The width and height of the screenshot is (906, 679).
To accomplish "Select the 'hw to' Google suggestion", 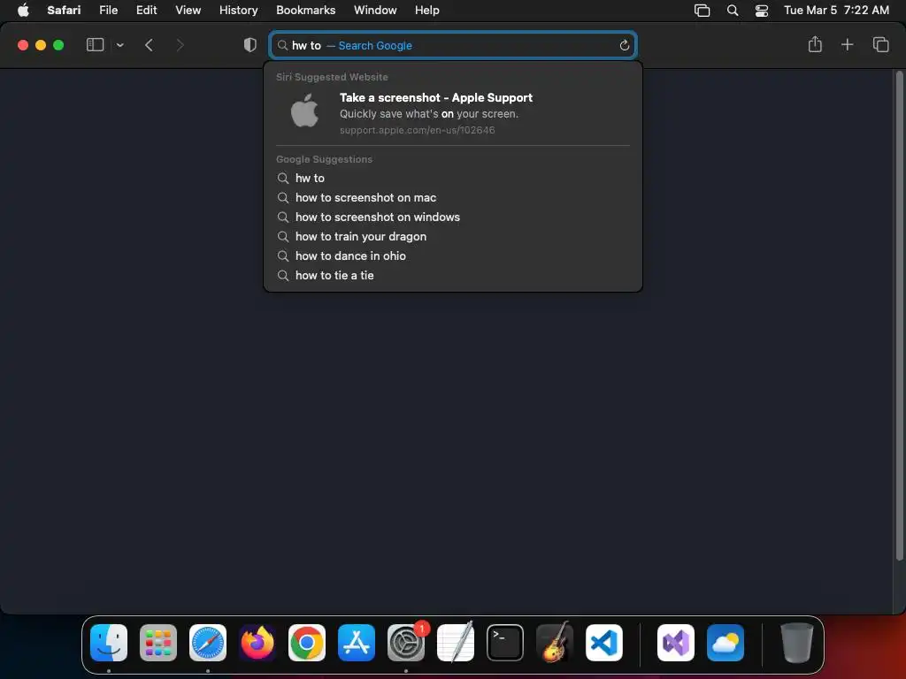I will pyautogui.click(x=453, y=179).
